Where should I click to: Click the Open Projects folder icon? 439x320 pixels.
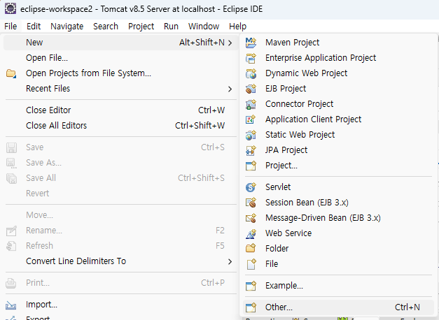pyautogui.click(x=11, y=73)
